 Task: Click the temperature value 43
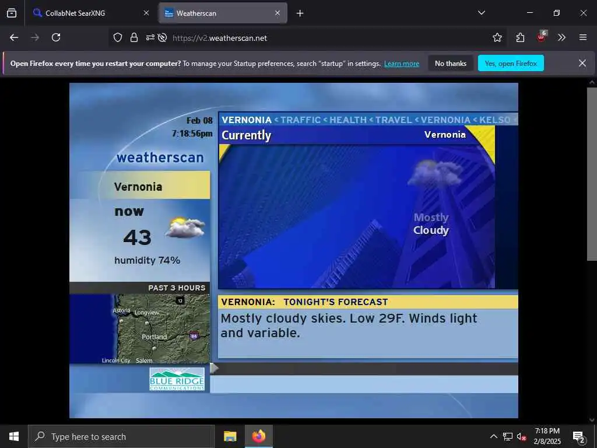click(x=138, y=237)
